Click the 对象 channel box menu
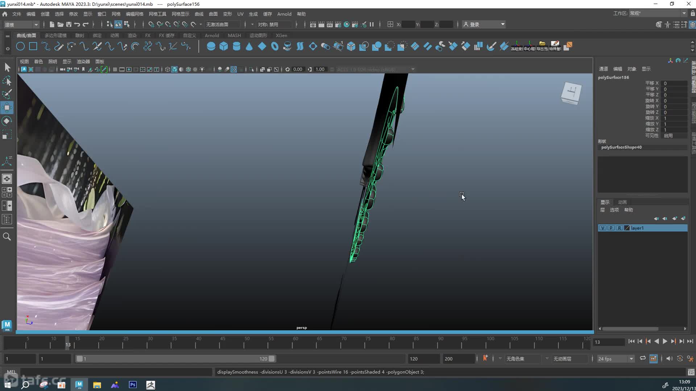The height and width of the screenshot is (391, 696). pos(632,69)
